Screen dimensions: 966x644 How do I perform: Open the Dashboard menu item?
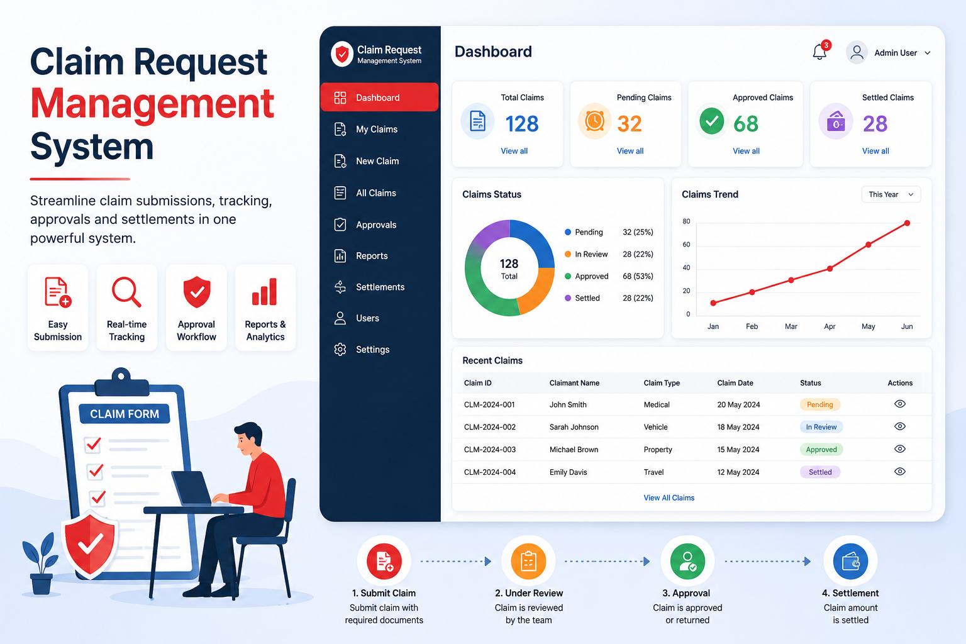[379, 97]
